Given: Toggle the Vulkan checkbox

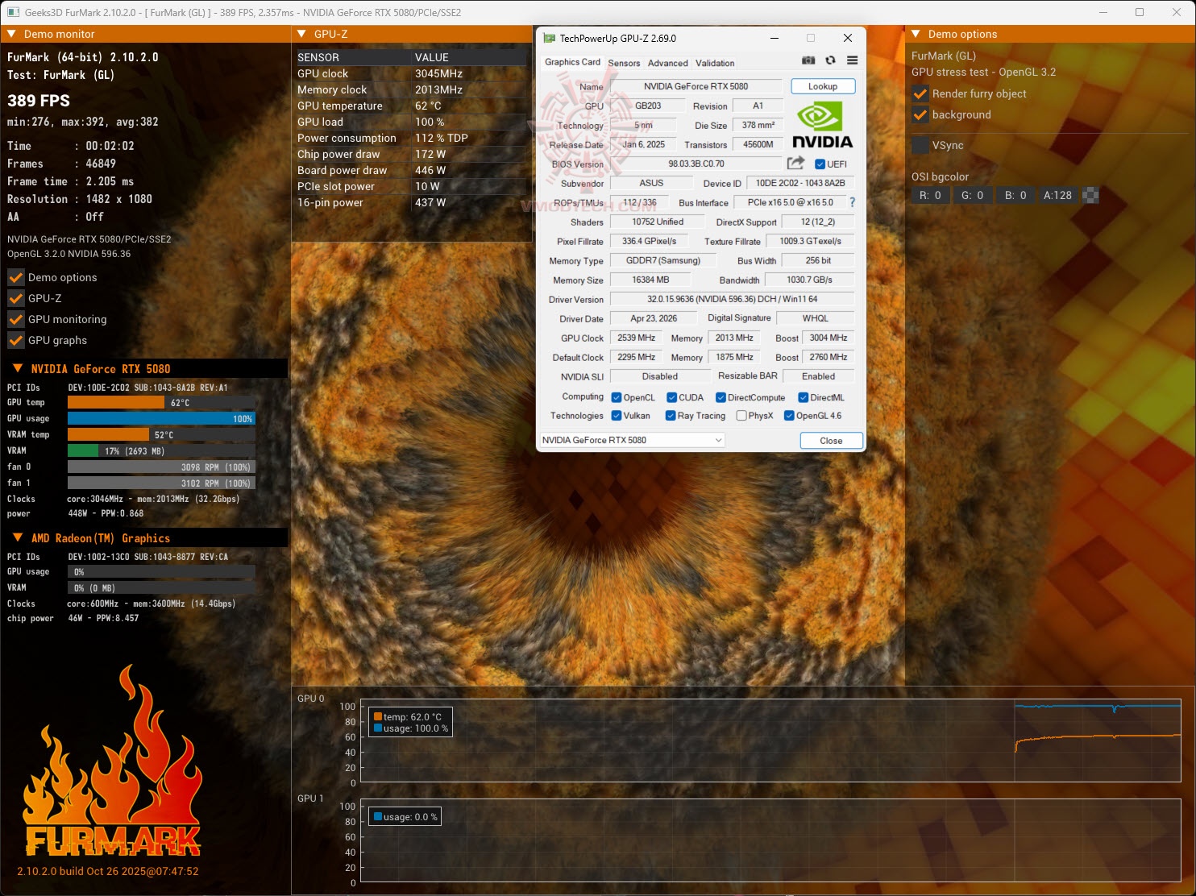Looking at the screenshot, I should click(617, 416).
